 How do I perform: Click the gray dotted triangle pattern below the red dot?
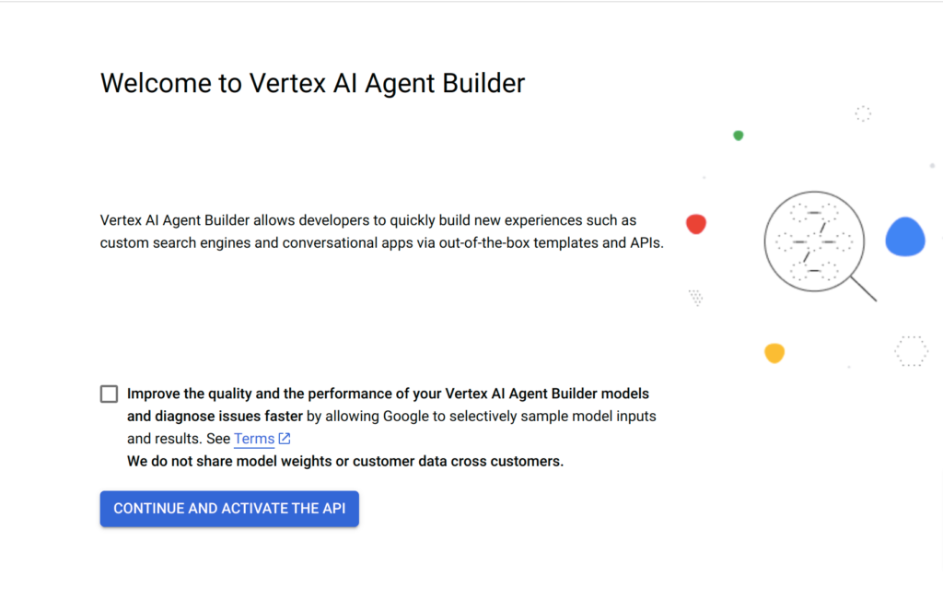pos(696,296)
